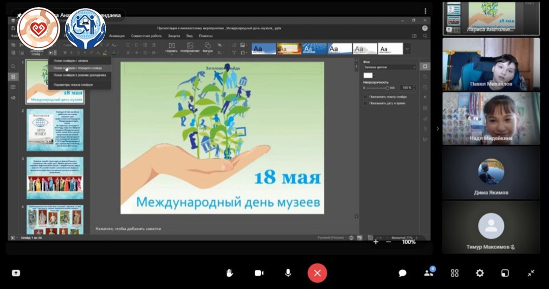
Task: Show the participants list
Action: coord(429,273)
